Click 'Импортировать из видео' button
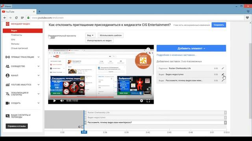Viewport: 252px width, 141px height. point(99,41)
